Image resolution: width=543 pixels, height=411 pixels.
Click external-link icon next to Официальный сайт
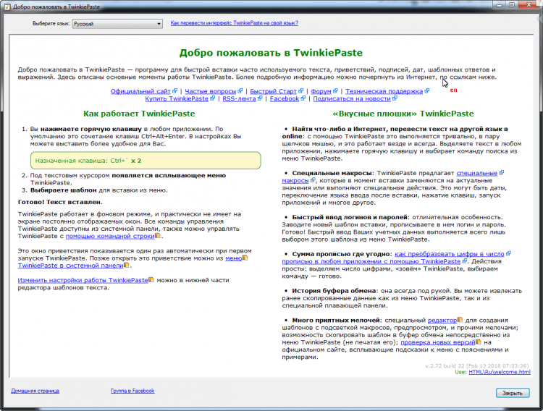pos(175,90)
